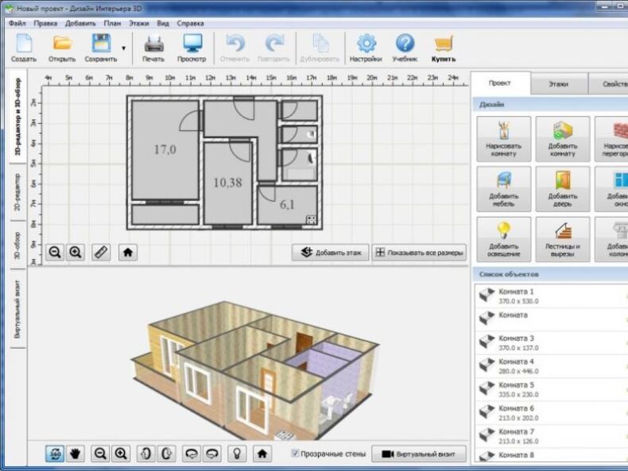Toggle Transparent walls (Прозрачные стены) checkbox

(x=296, y=454)
